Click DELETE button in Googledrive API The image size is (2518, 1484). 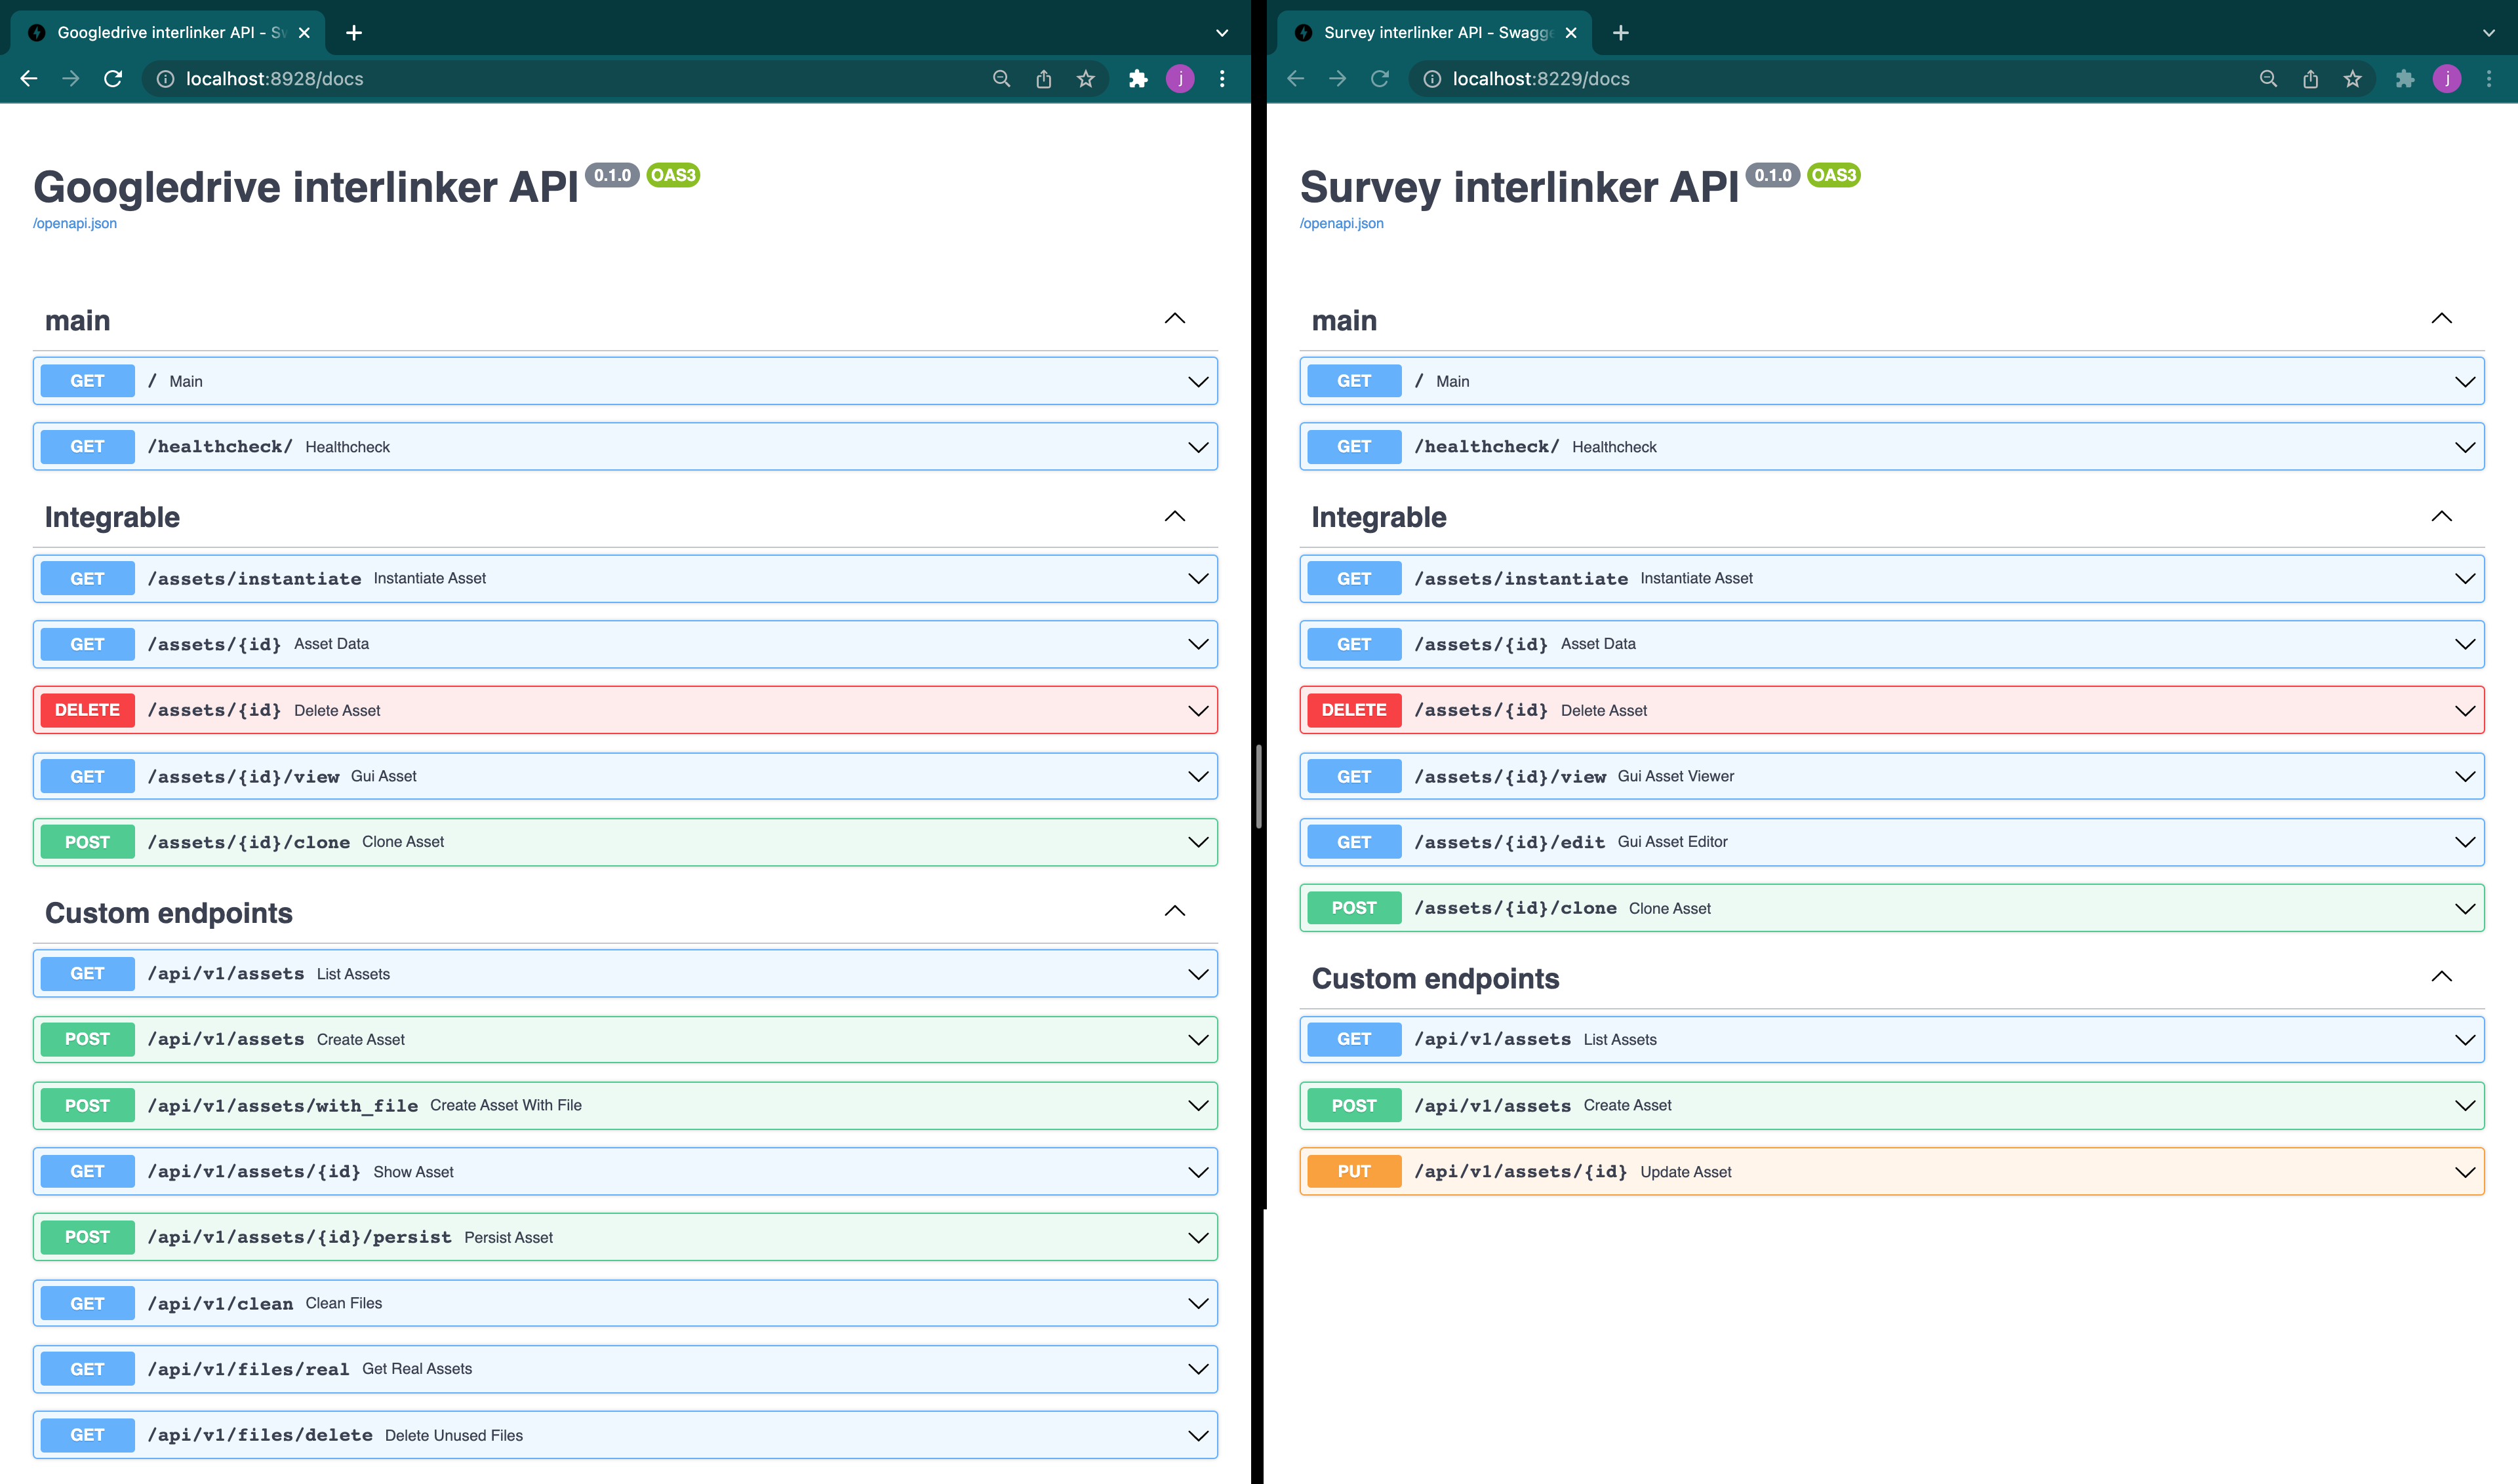pyautogui.click(x=87, y=710)
